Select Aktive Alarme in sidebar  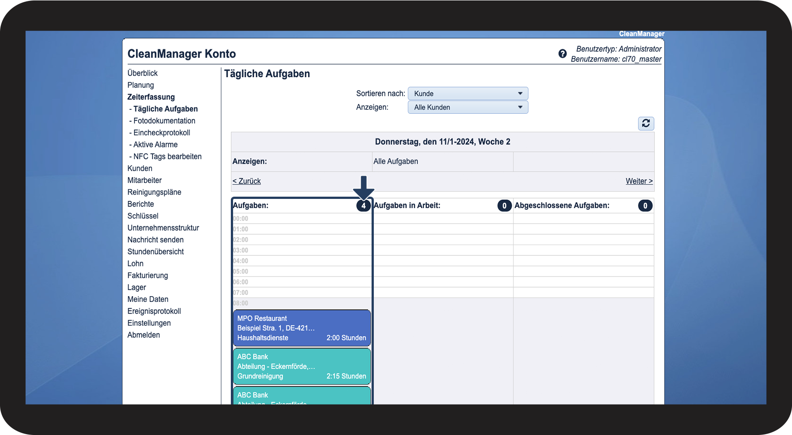[155, 145]
